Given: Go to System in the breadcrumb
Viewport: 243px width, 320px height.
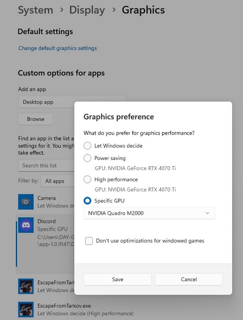Looking at the screenshot, I should [x=36, y=10].
